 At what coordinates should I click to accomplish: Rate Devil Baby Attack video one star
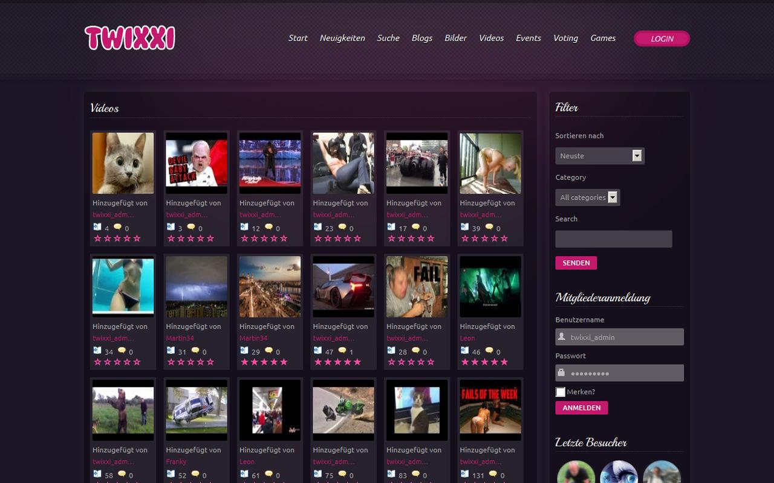coord(171,238)
